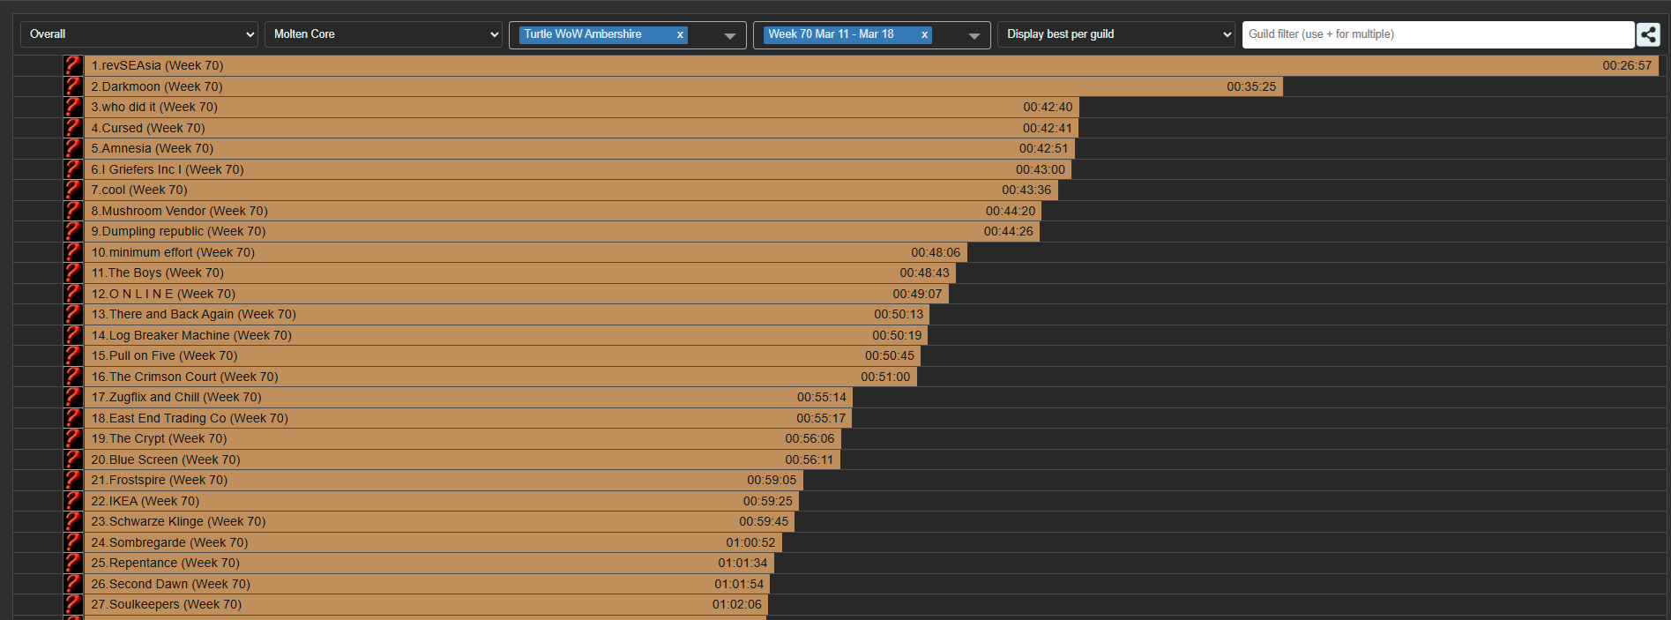This screenshot has height=620, width=1671.
Task: Open the Display best per guild dropdown
Action: [x=1116, y=34]
